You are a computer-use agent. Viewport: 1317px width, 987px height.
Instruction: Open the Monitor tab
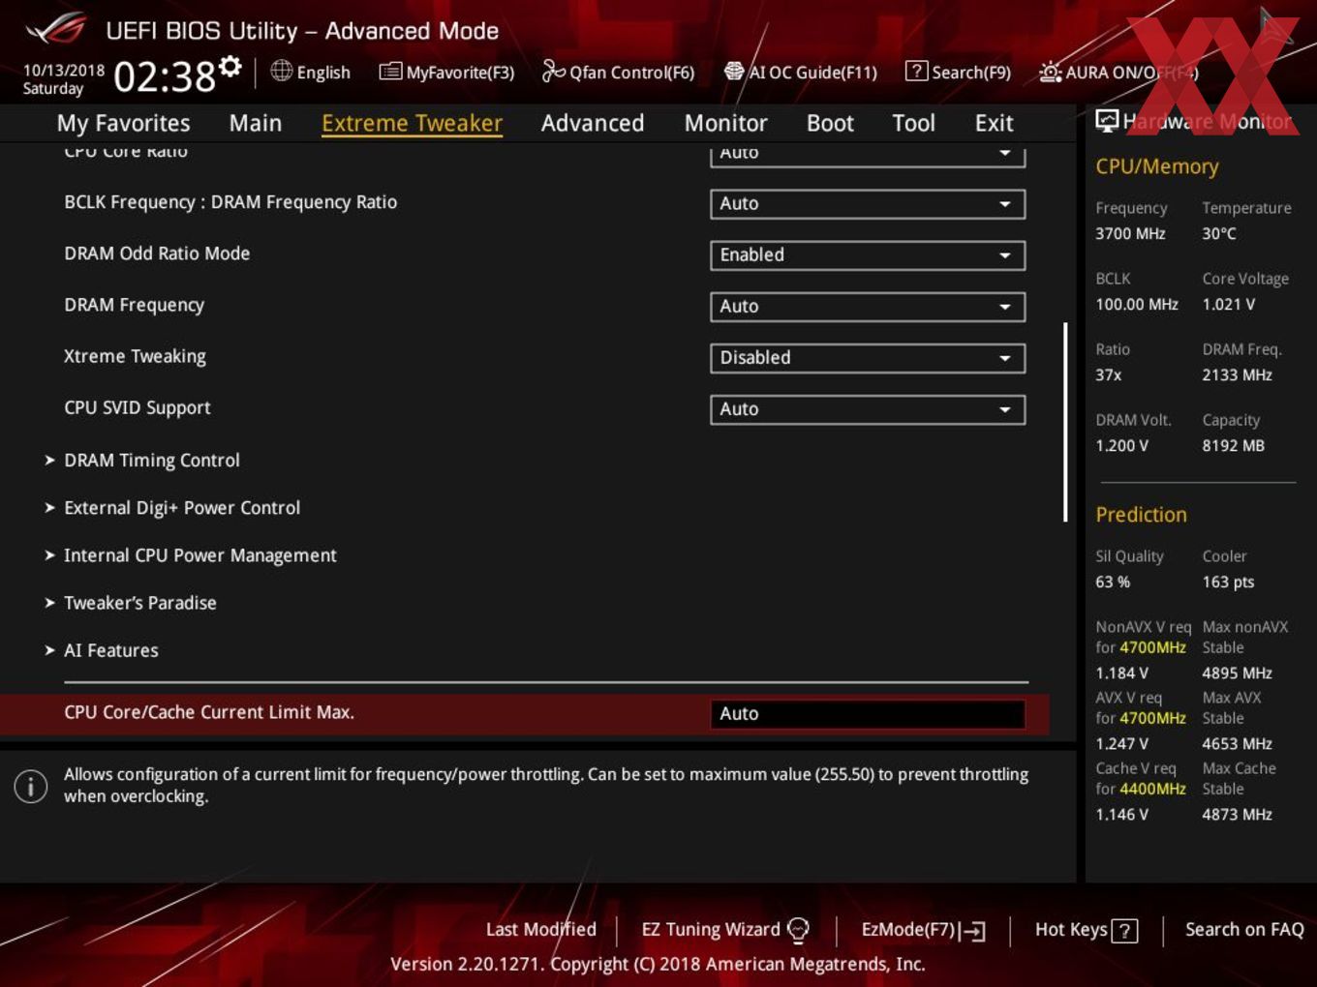725,123
